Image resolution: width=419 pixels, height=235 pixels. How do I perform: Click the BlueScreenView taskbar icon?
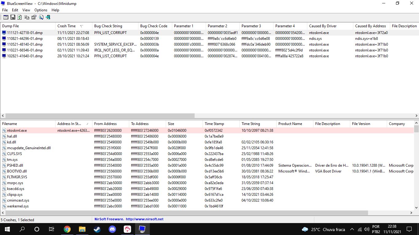point(142,229)
